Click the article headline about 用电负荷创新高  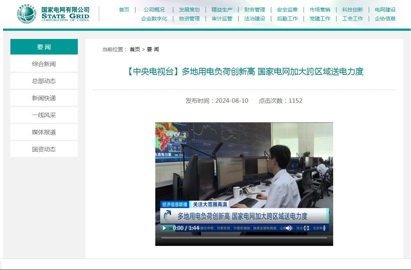pyautogui.click(x=245, y=71)
